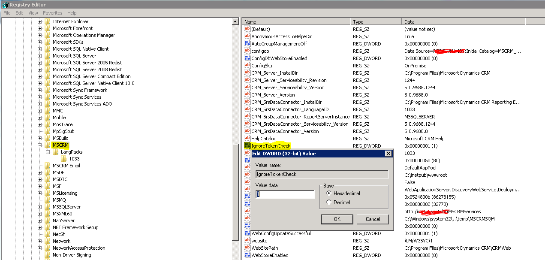Collapse the MSCRM key
545x260 pixels.
coord(40,145)
